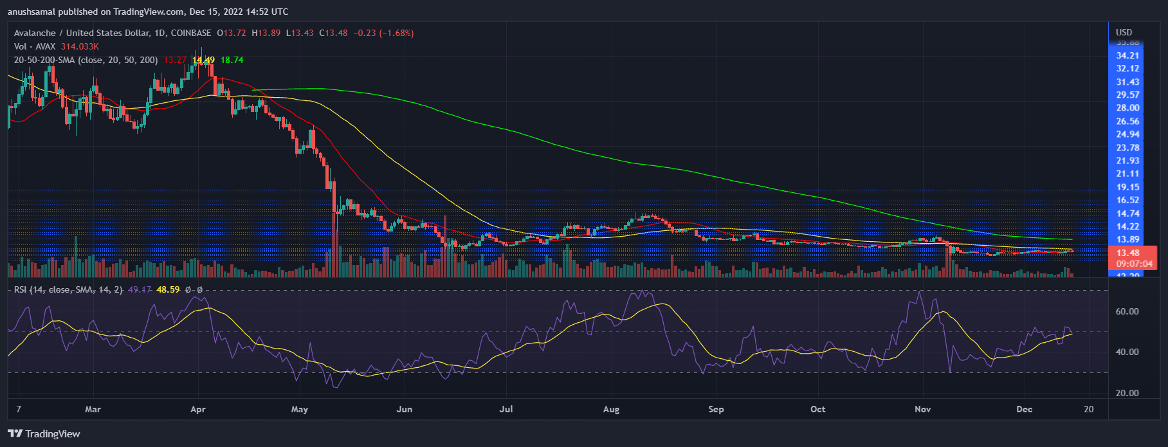Select the RSI indicator legend label

tap(68, 289)
